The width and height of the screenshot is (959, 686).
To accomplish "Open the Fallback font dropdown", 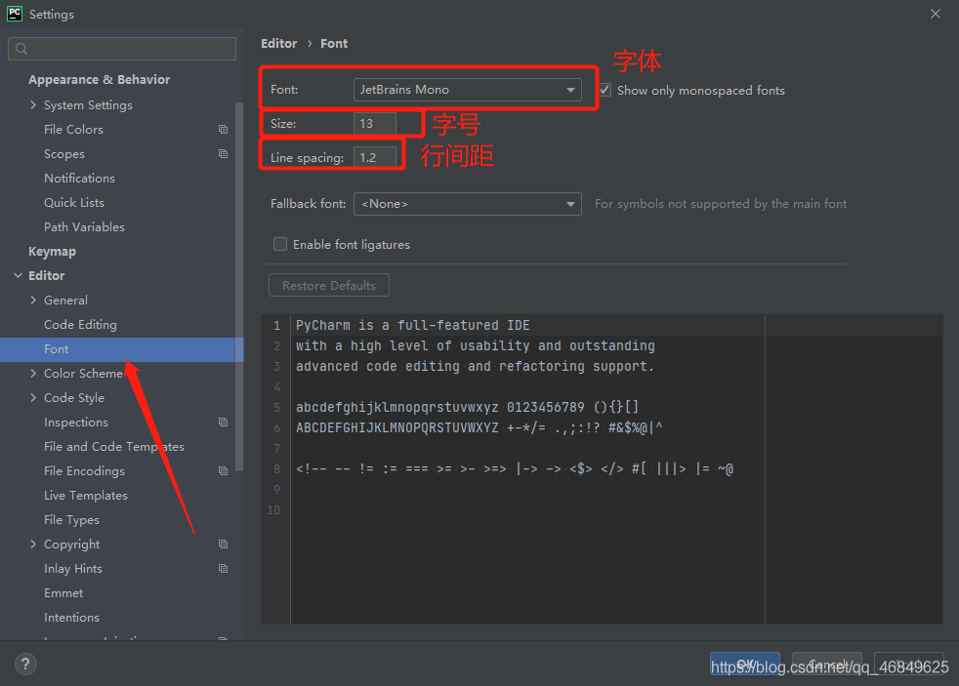I will click(x=467, y=204).
